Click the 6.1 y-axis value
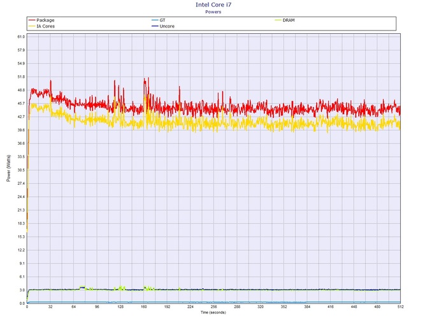 tap(22, 277)
